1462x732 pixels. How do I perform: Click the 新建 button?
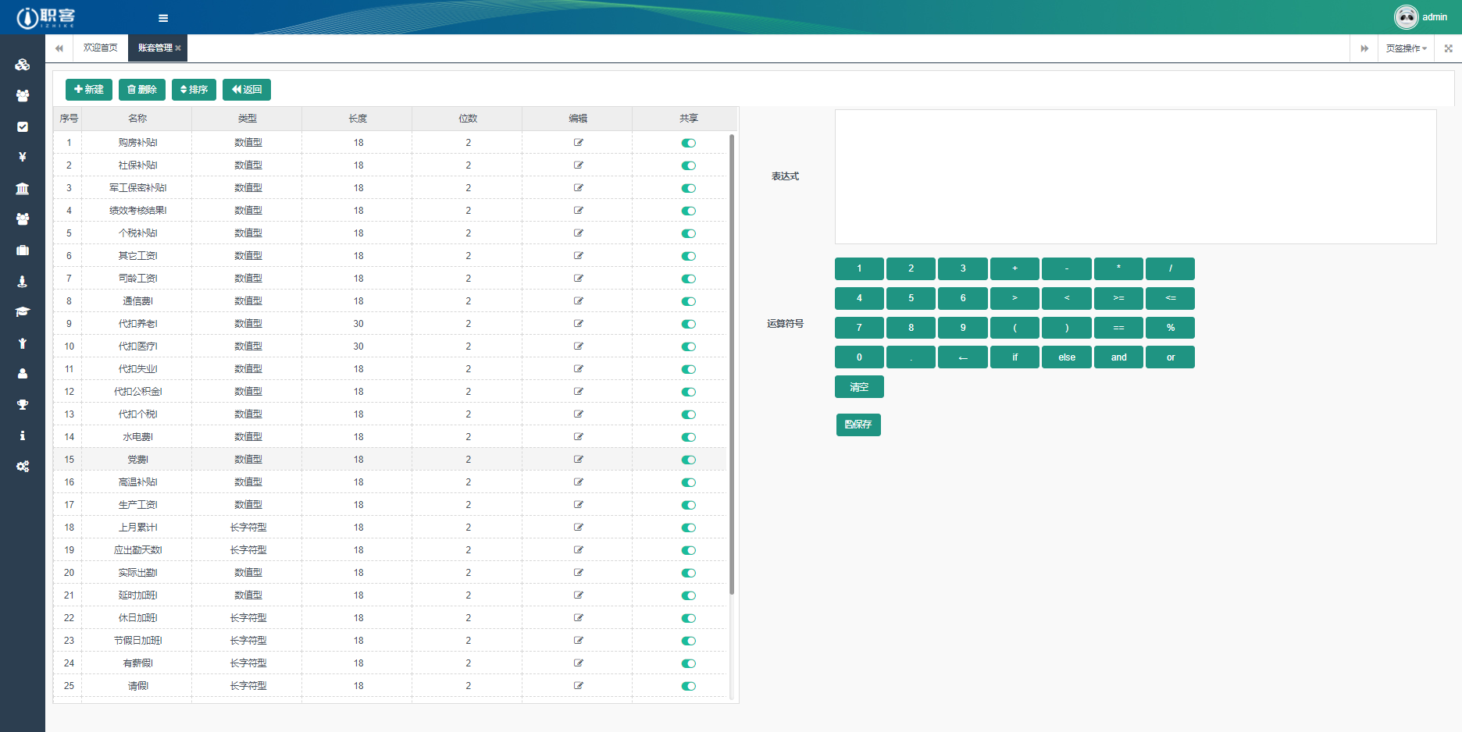click(89, 90)
